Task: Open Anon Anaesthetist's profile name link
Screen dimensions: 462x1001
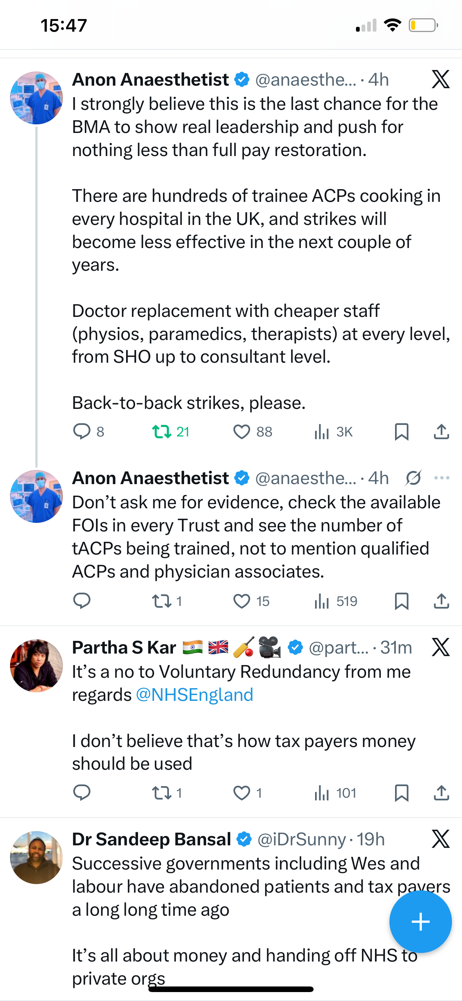Action: [150, 80]
